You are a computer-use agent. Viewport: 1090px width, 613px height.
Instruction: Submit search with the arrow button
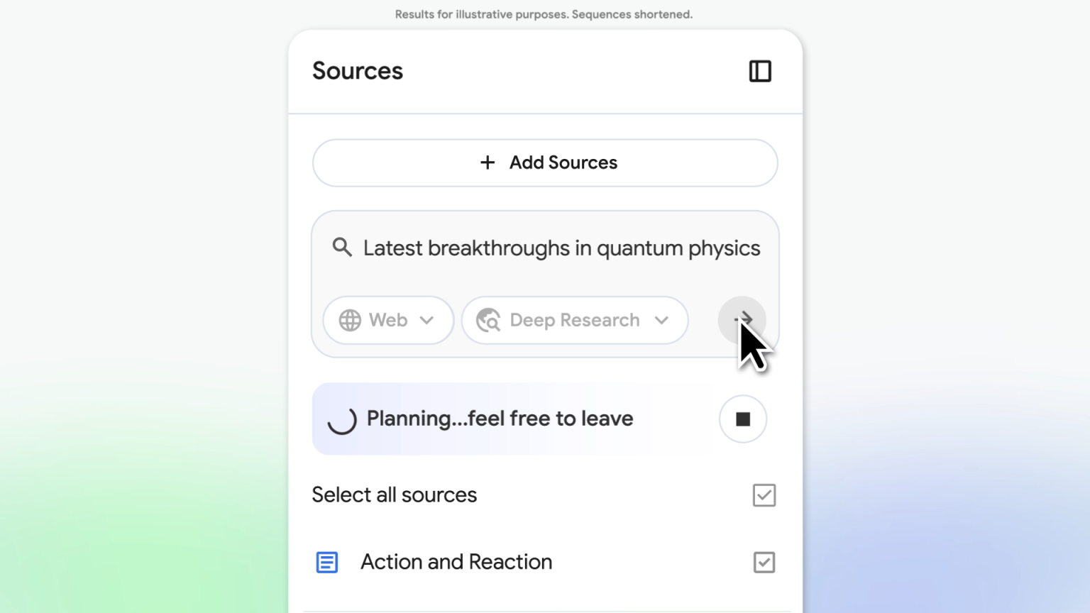click(x=742, y=319)
